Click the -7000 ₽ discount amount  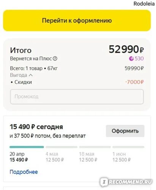click(134, 82)
